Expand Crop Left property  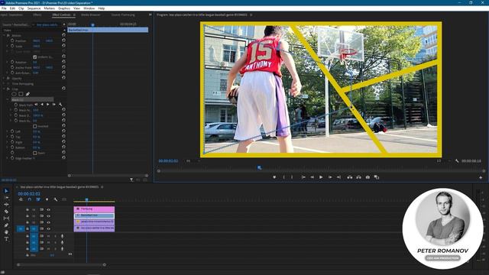[x=7, y=131]
